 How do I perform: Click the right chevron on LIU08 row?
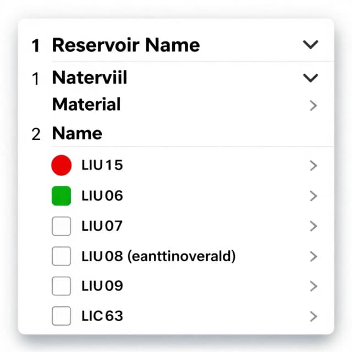click(x=313, y=256)
